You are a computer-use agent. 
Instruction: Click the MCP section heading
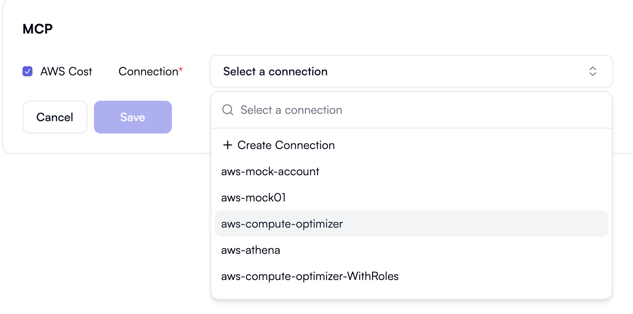tap(37, 29)
